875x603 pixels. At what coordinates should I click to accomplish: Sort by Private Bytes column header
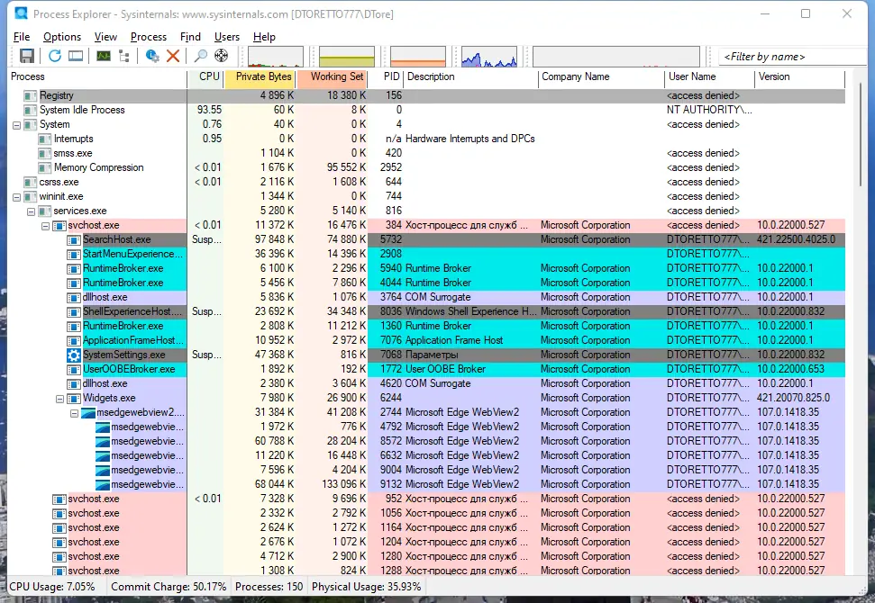[260, 76]
